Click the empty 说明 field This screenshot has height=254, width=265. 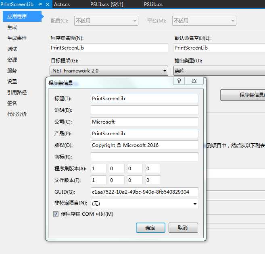(x=144, y=110)
